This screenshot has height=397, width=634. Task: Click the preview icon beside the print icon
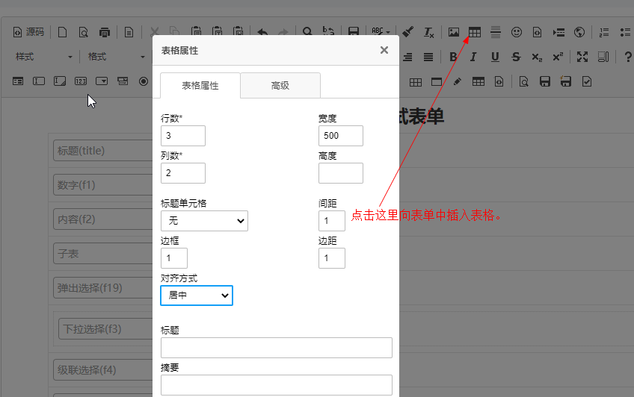point(83,32)
